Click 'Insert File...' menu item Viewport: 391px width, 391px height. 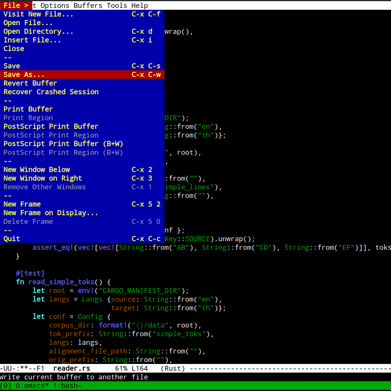coord(32,40)
